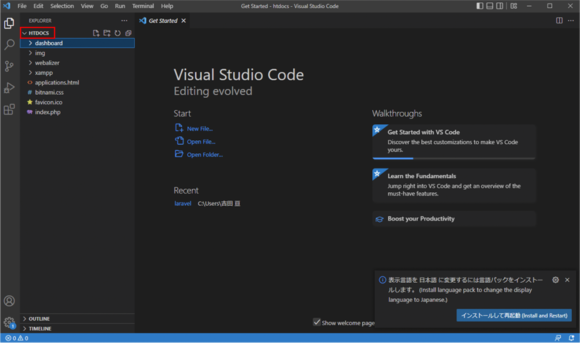Collapse all folders in Explorer

tap(128, 33)
